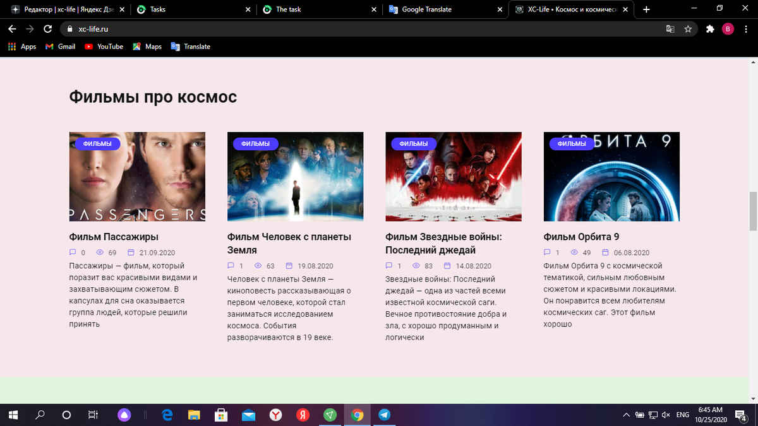Switch the ENG input language

point(683,415)
